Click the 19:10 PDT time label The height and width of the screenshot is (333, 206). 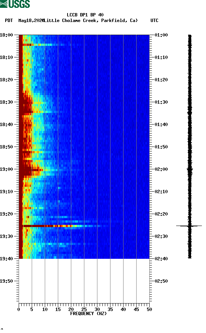click(6, 191)
